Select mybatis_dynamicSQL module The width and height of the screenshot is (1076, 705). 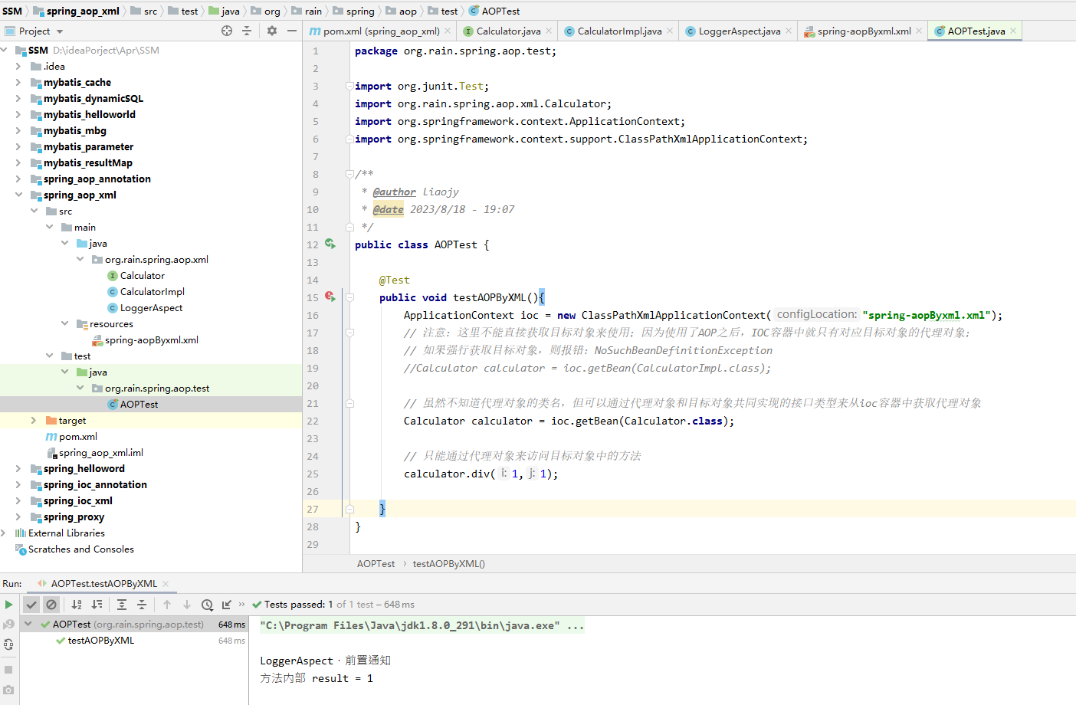pyautogui.click(x=93, y=98)
